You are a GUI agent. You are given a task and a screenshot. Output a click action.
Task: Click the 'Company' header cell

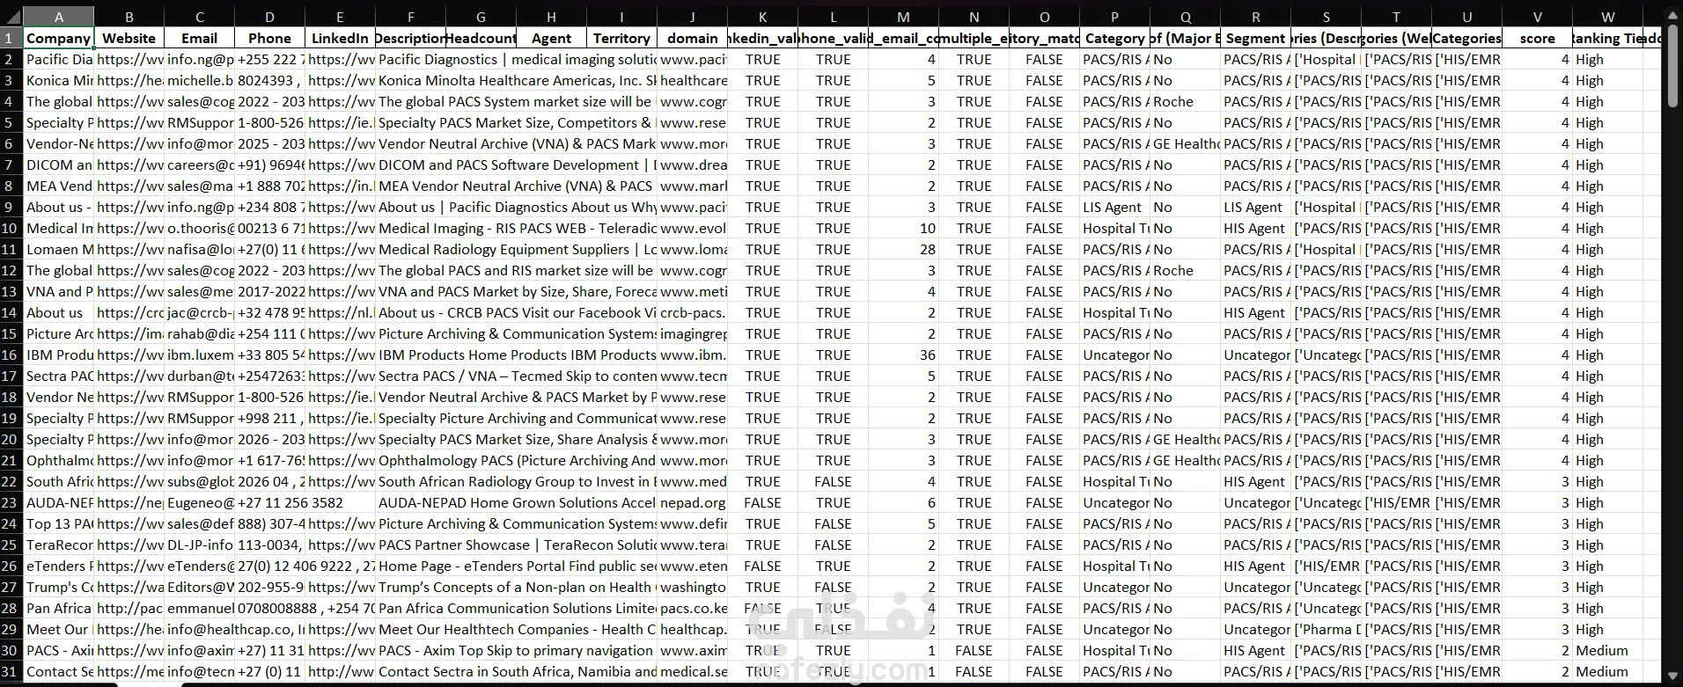point(58,38)
